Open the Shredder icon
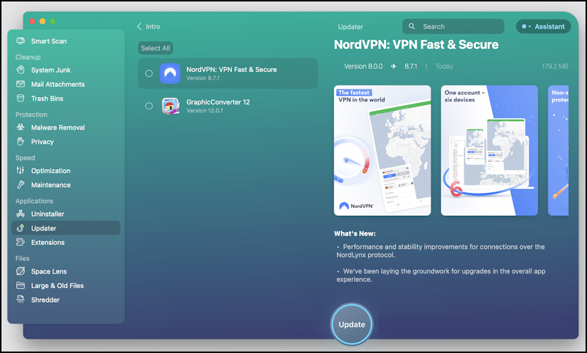This screenshot has height=353, width=587. click(20, 299)
